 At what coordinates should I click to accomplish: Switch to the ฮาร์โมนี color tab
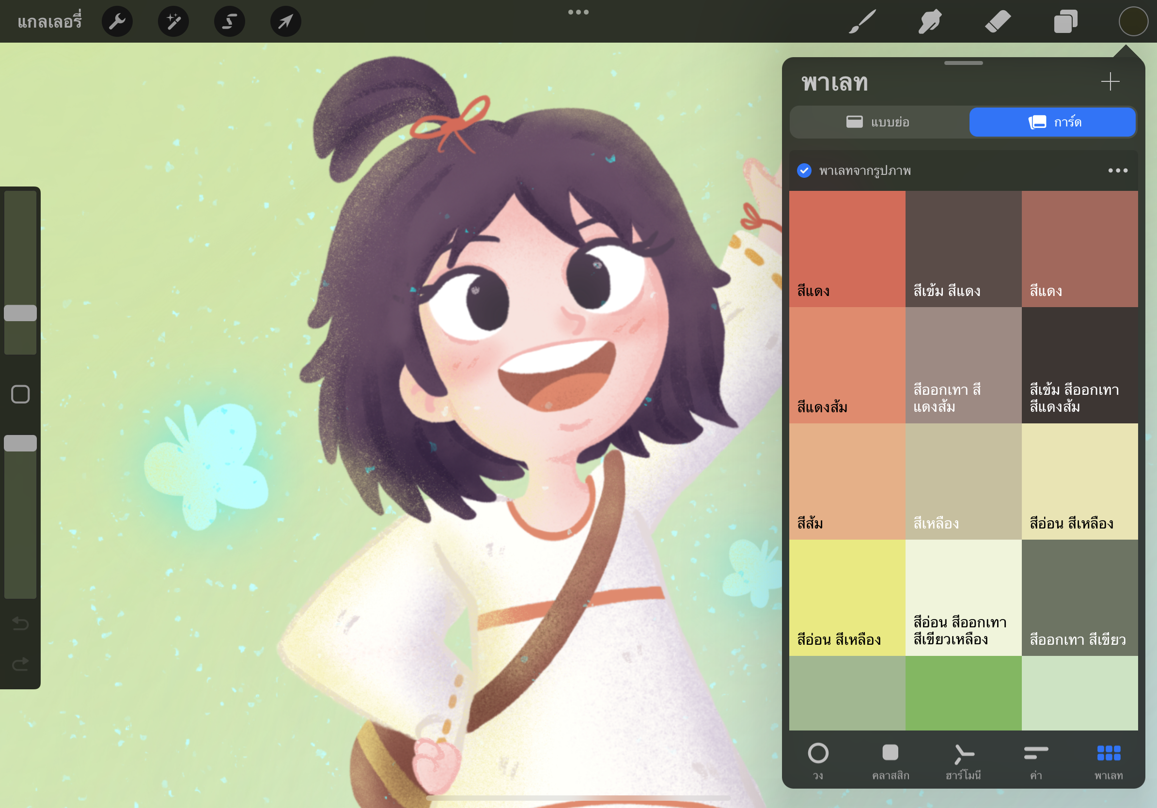point(963,761)
